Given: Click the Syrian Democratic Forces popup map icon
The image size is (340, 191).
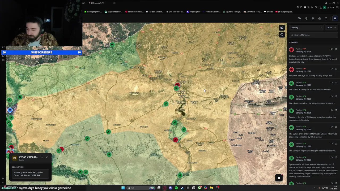Looking at the screenshot, I should pos(15,158).
